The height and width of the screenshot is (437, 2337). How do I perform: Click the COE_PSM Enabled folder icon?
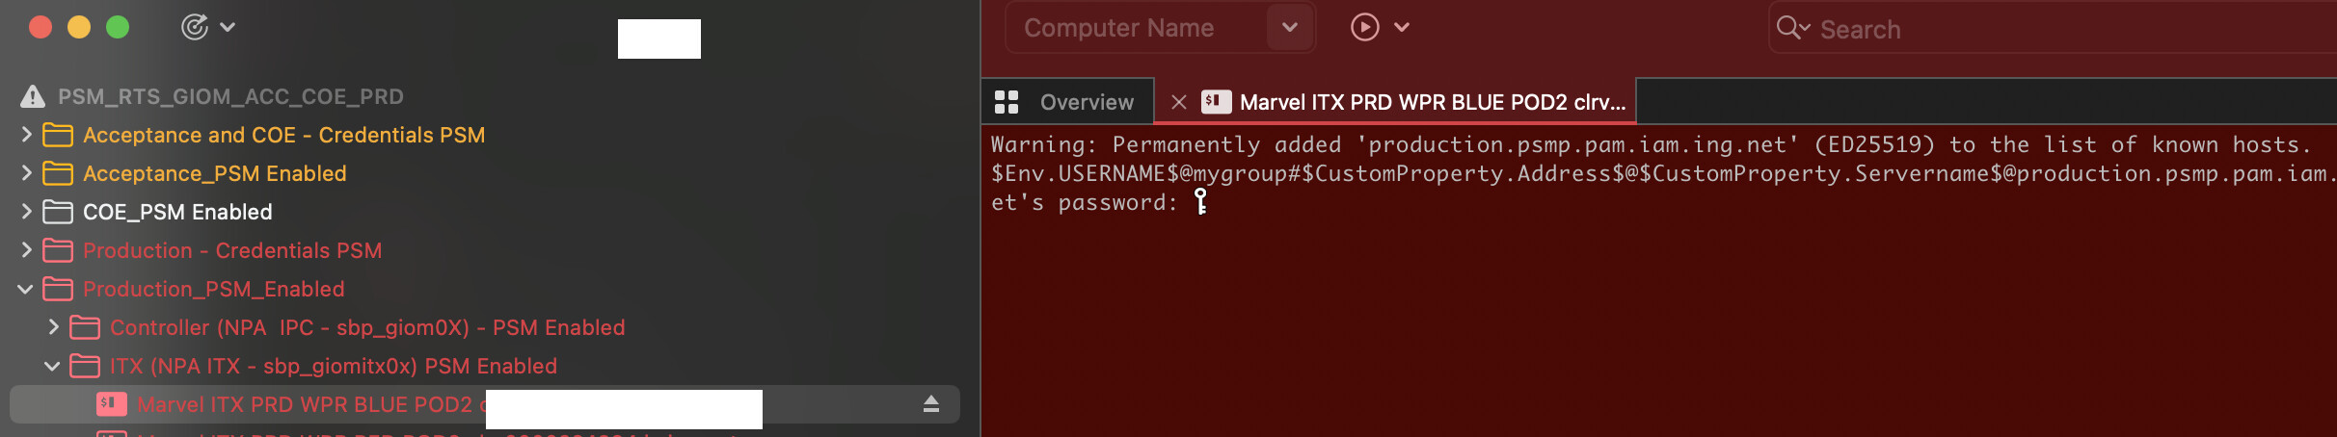58,212
